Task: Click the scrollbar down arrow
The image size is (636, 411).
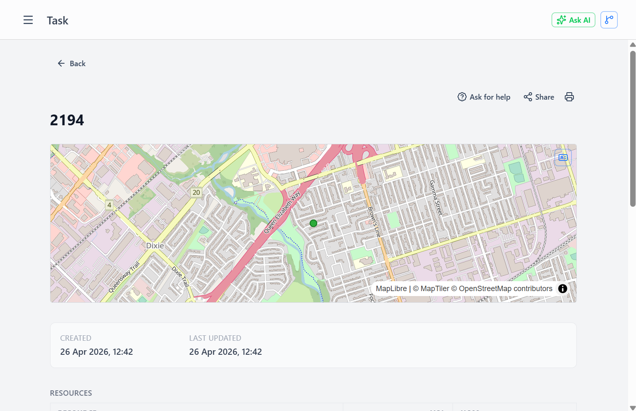Action: 633,408
